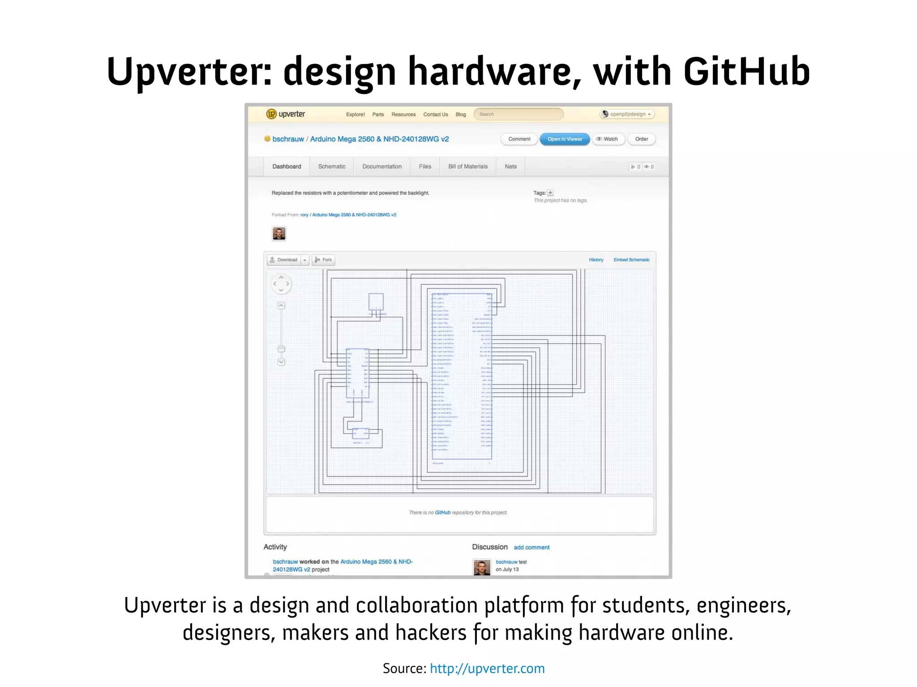Screen dimensions: 917x687
Task: Click the Order button
Action: [641, 139]
